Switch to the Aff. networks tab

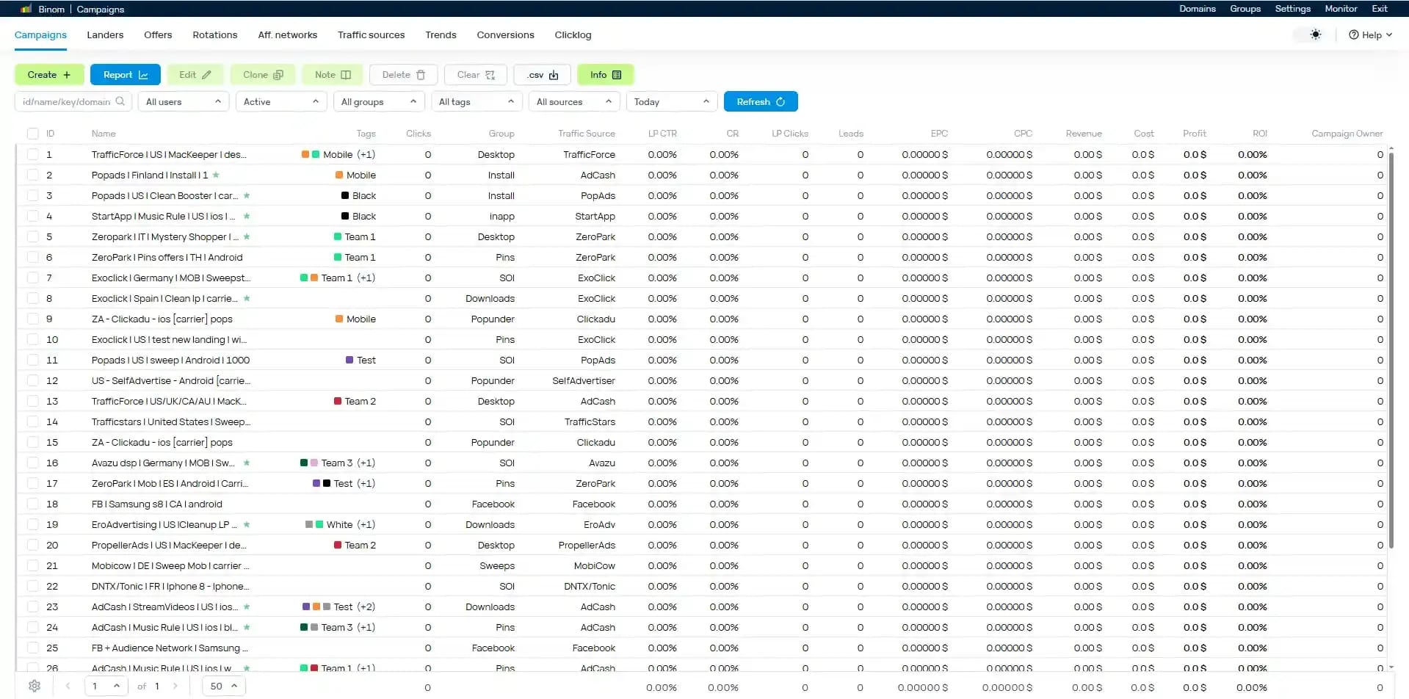[288, 35]
